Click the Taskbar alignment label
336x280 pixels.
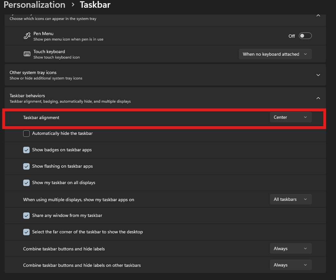(x=41, y=117)
